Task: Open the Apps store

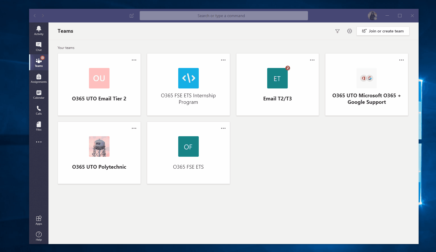Action: (39, 220)
